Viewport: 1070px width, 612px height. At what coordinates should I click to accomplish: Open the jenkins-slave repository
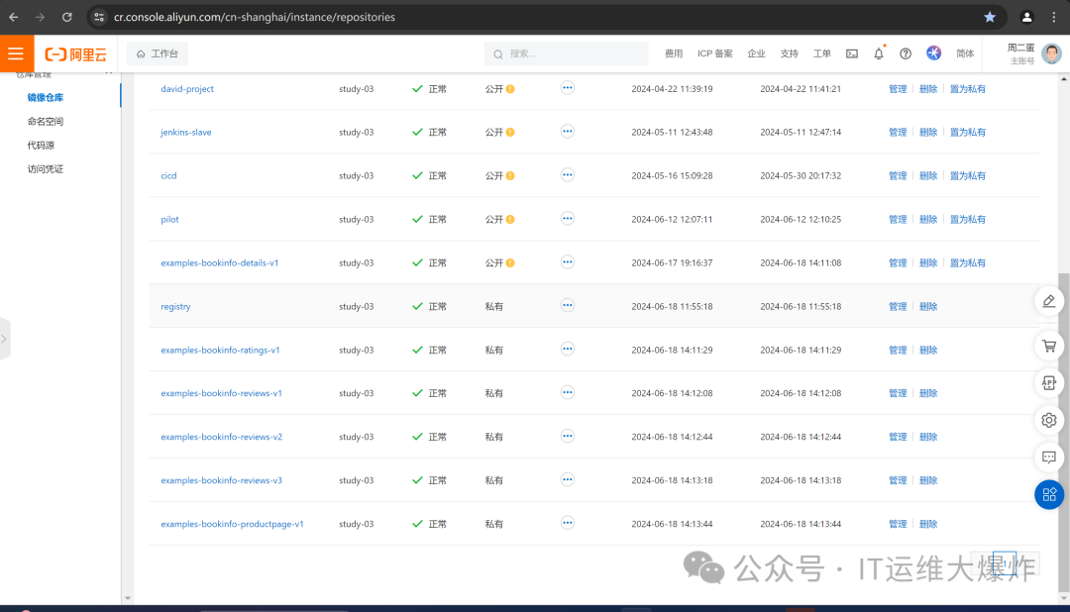185,133
